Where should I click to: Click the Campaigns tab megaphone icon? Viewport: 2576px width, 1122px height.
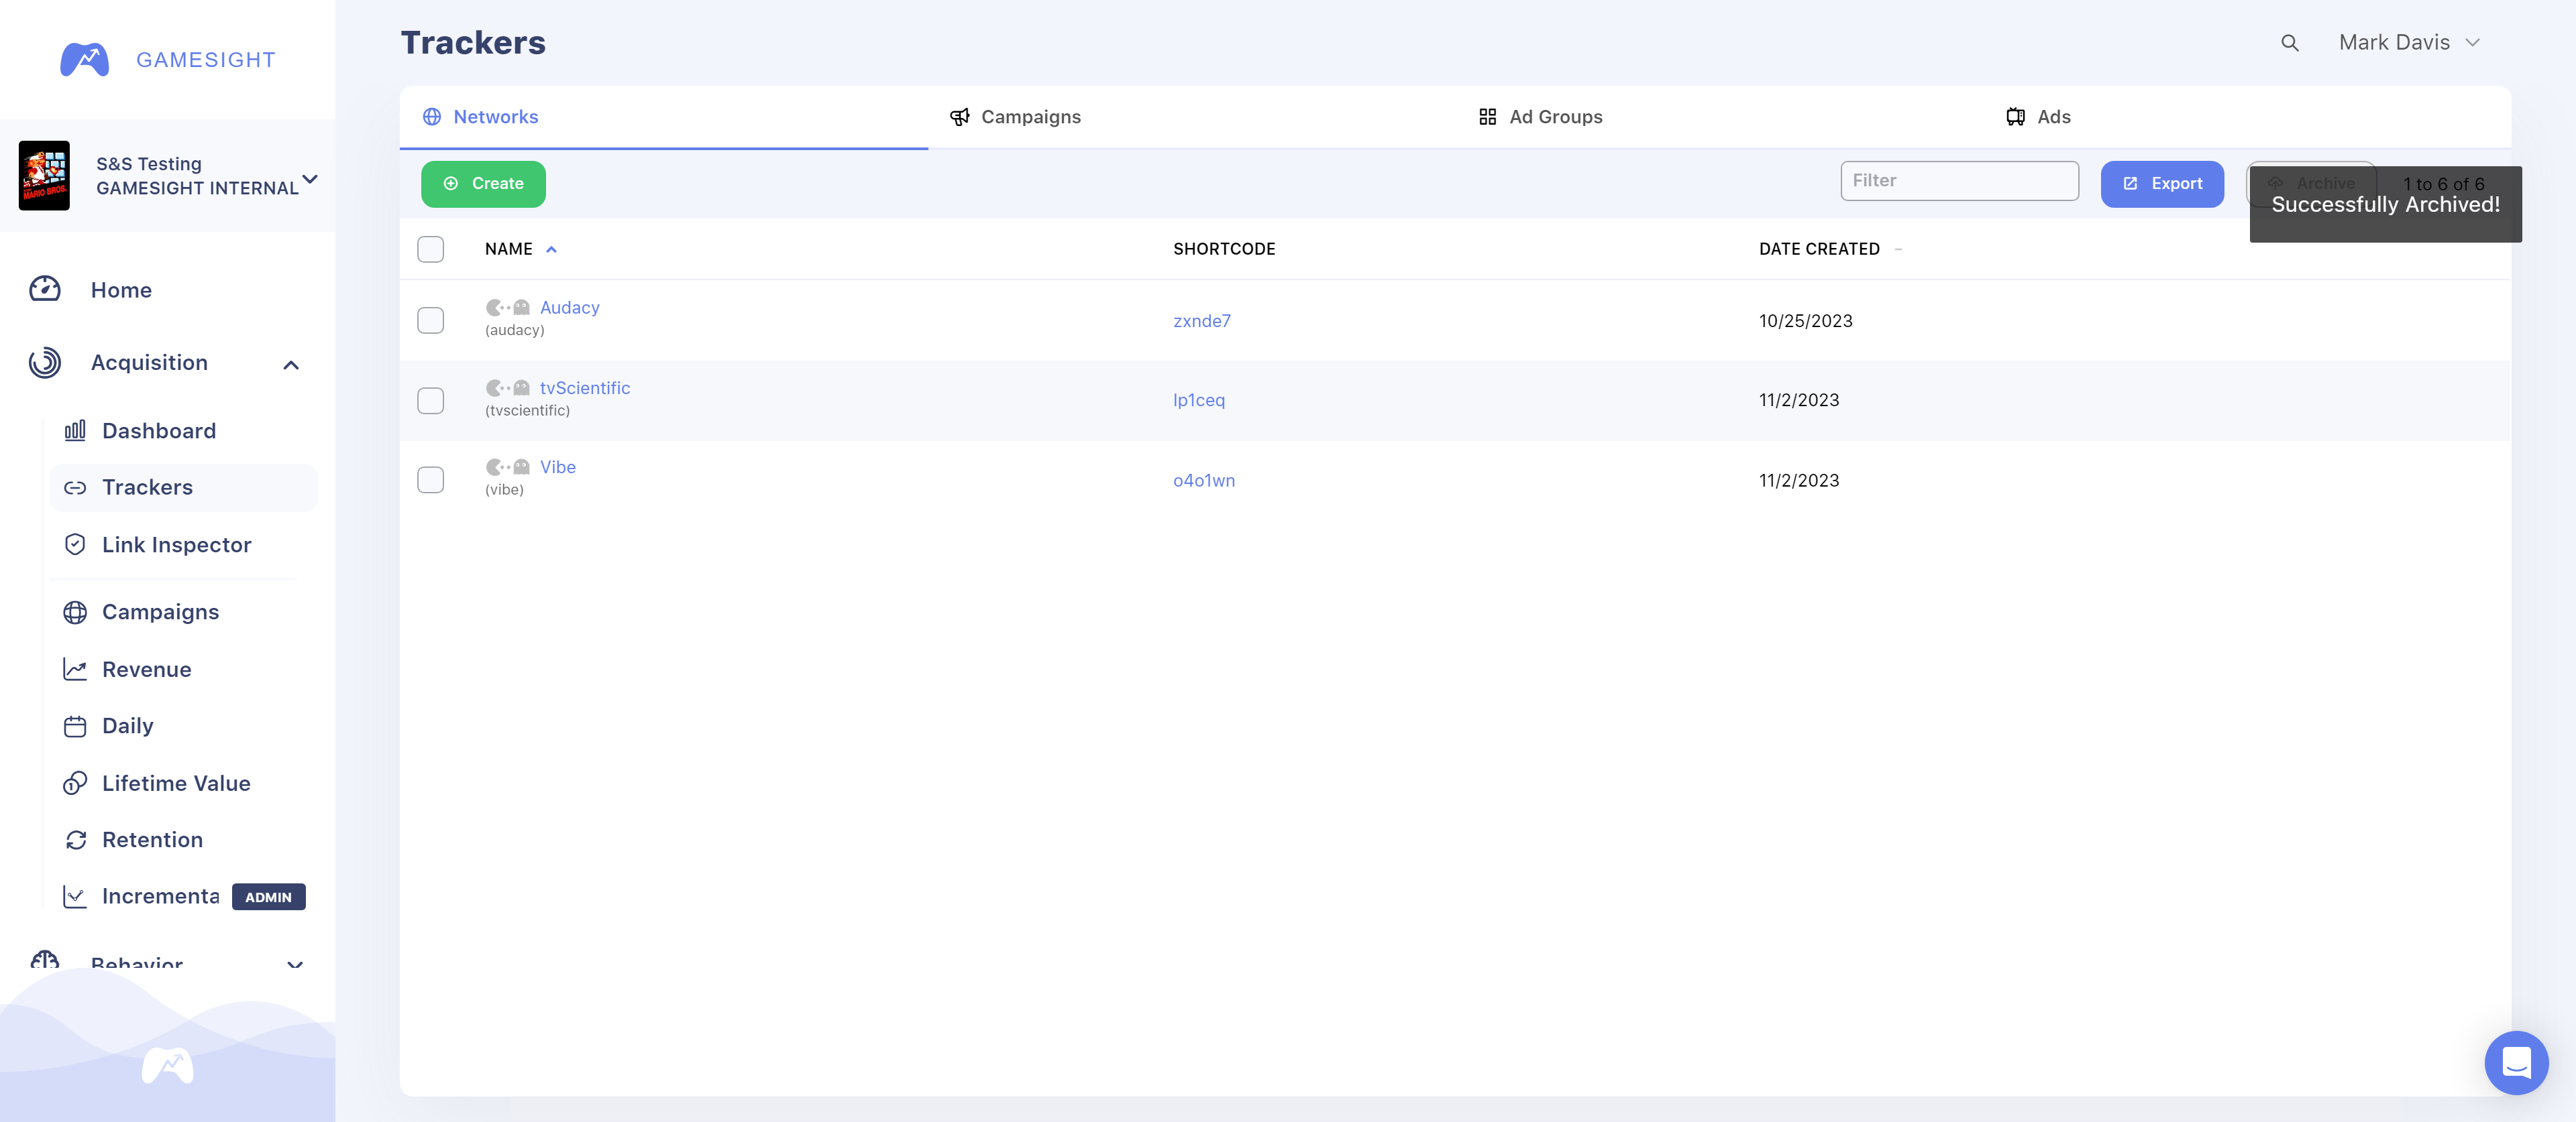click(959, 117)
